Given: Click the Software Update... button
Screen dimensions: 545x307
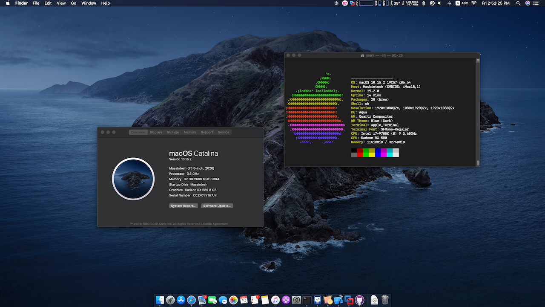Looking at the screenshot, I should coord(217,206).
